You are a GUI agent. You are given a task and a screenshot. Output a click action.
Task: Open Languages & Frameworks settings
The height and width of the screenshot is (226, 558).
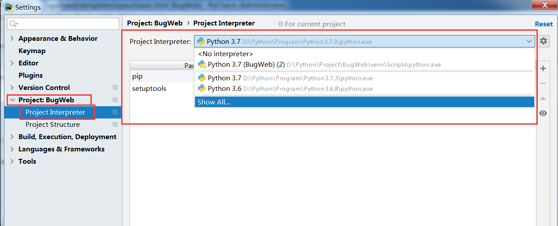point(61,149)
